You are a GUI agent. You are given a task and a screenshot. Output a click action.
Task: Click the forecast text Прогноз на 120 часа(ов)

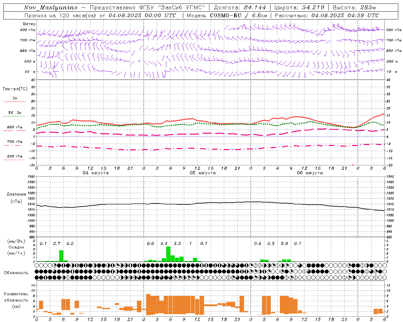point(61,15)
